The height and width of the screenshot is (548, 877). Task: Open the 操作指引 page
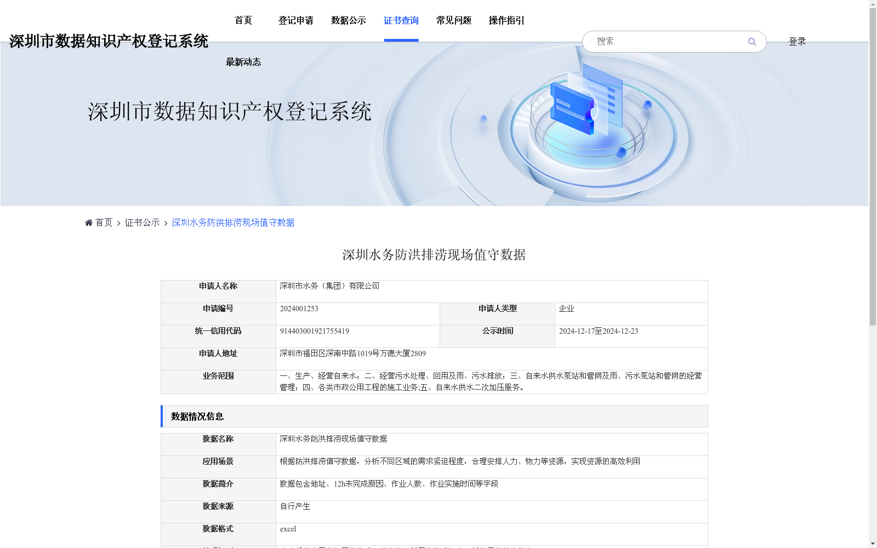505,20
